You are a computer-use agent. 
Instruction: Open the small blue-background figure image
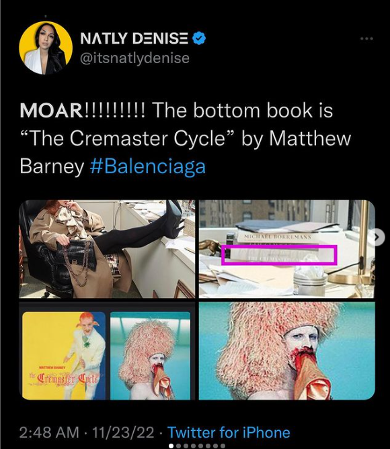150,355
